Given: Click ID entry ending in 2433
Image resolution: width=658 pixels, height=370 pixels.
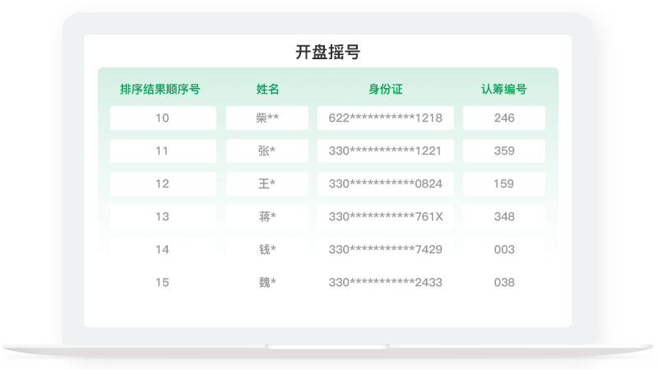Looking at the screenshot, I should pos(385,282).
